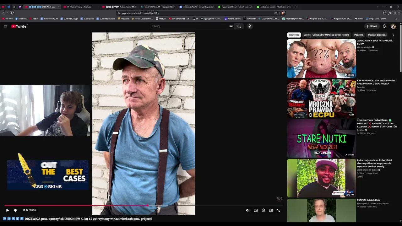The height and width of the screenshot is (226, 402).
Task: Select the Podobne filter chip
Action: point(359,35)
